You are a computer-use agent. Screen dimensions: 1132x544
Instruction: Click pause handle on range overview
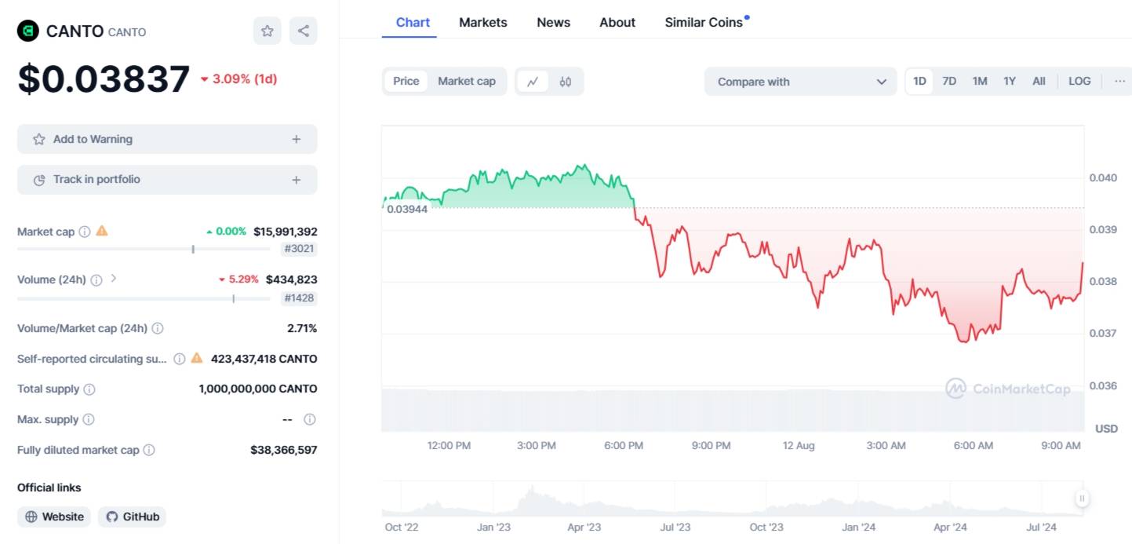pos(1082,498)
